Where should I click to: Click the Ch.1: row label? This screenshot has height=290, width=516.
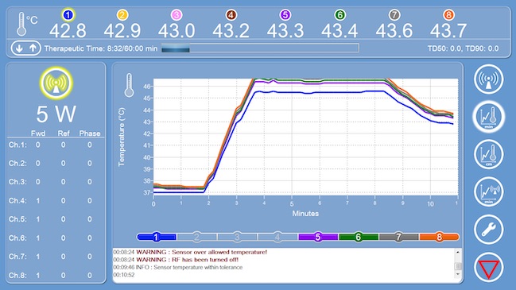point(17,145)
